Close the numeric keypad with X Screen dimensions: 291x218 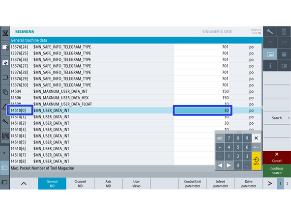[x=256, y=138]
